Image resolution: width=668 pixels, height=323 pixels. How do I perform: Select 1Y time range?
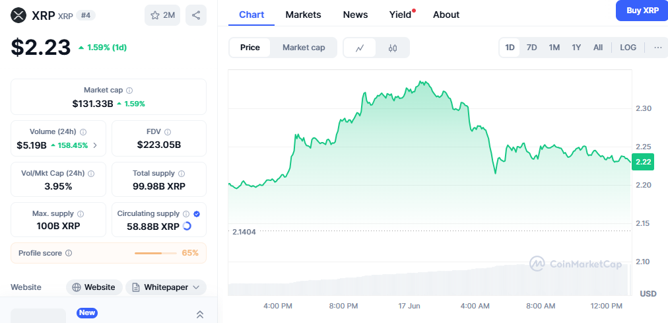(x=576, y=48)
